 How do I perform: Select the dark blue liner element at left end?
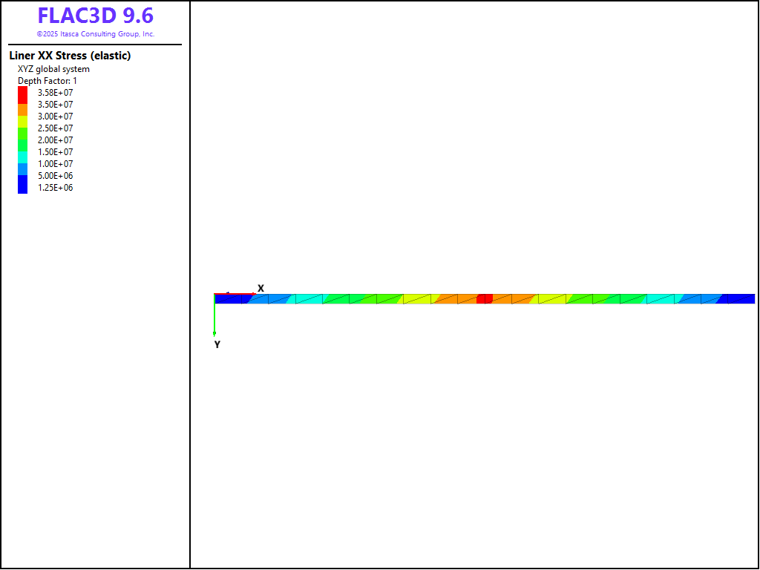point(229,299)
